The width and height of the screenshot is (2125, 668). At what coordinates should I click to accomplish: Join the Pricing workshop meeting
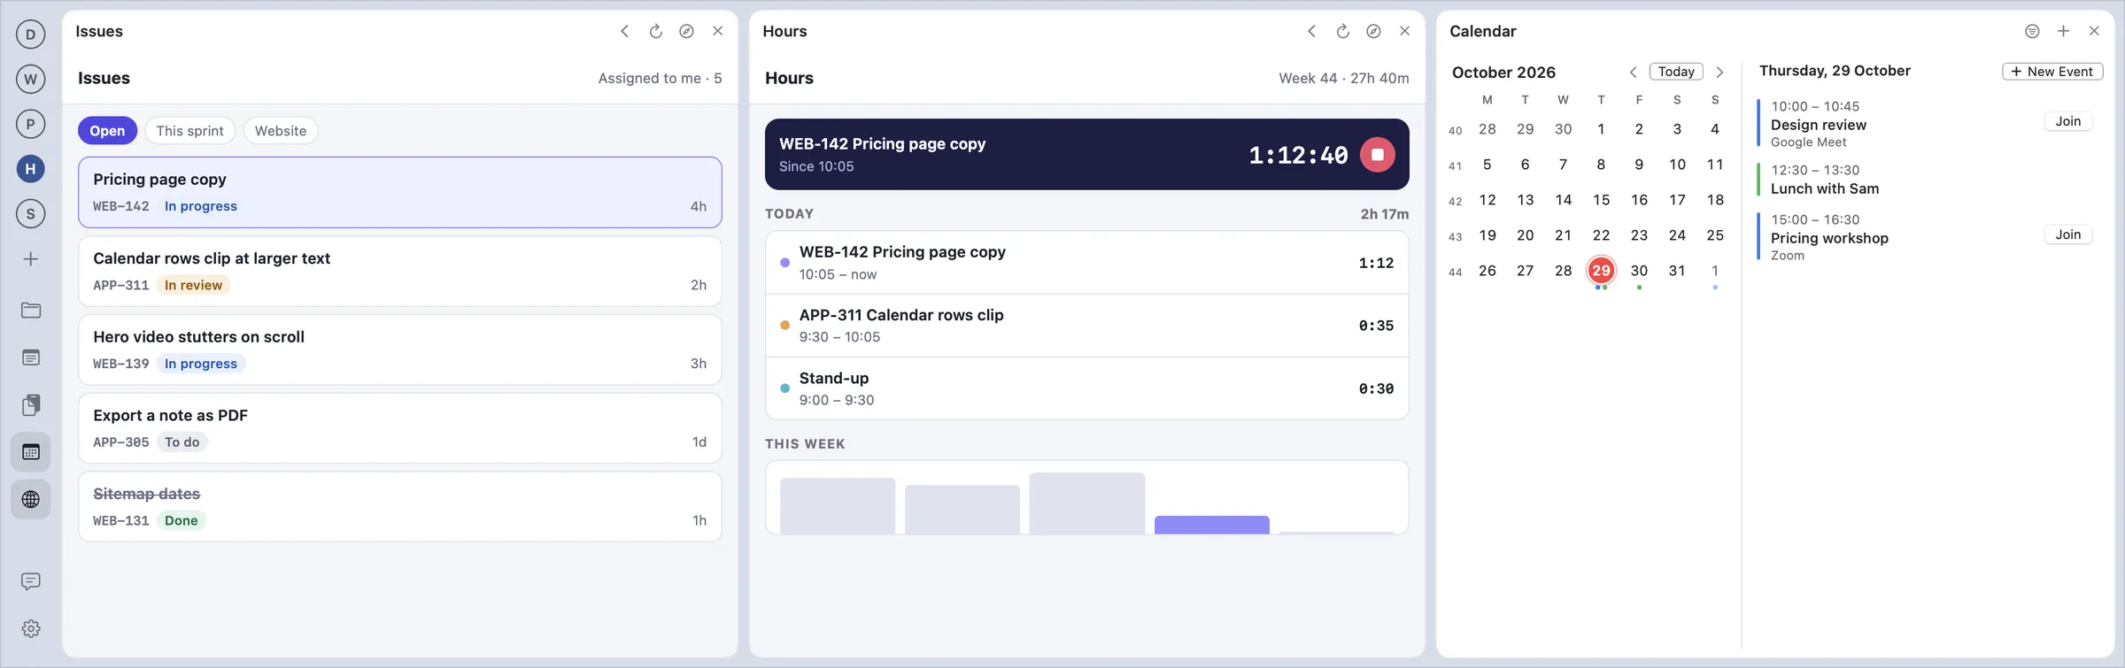coord(2068,234)
